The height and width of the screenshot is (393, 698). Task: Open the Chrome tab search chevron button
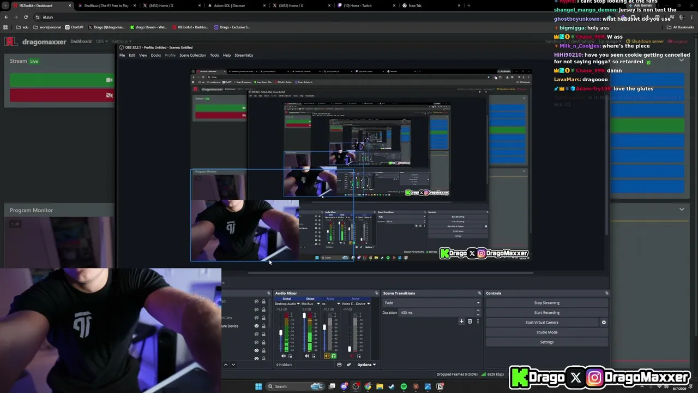[7, 5]
